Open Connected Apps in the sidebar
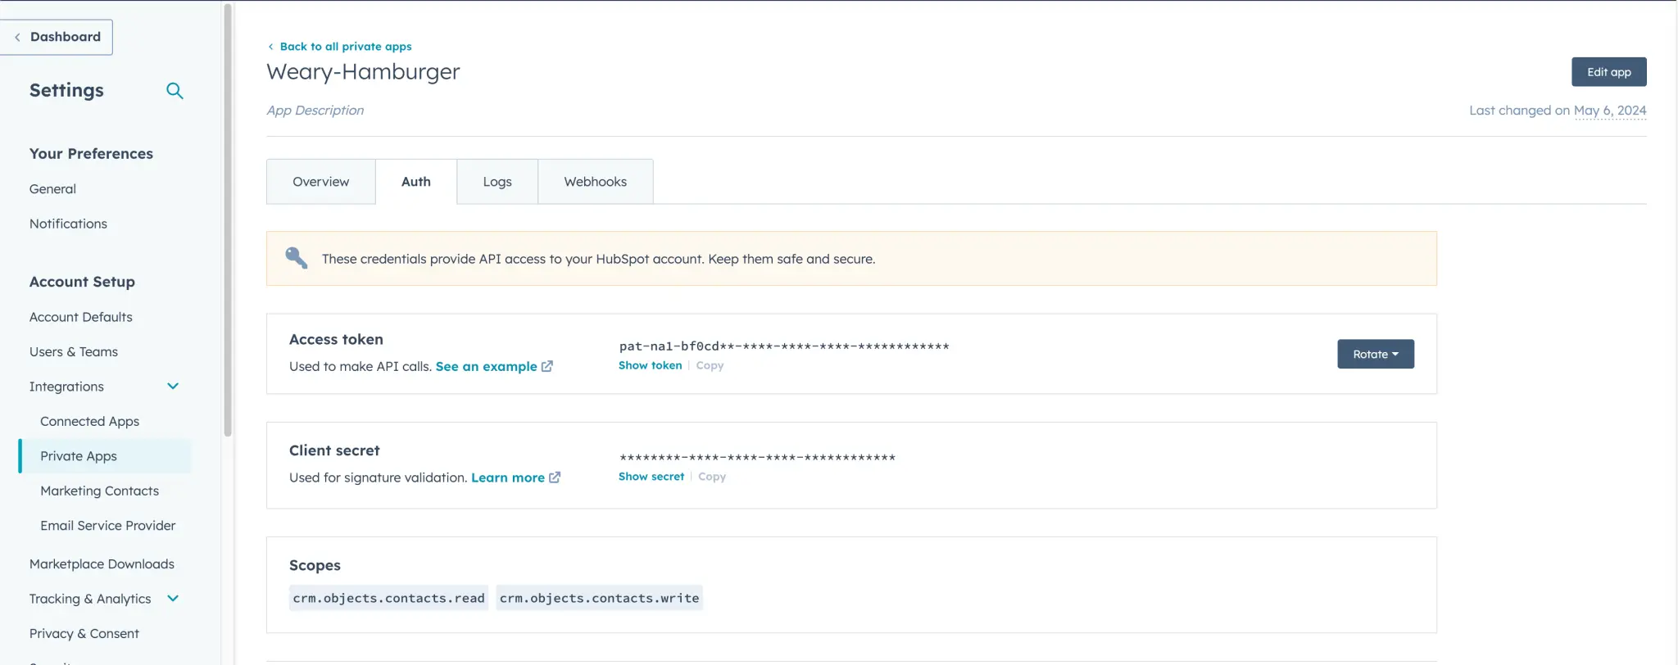 89,421
